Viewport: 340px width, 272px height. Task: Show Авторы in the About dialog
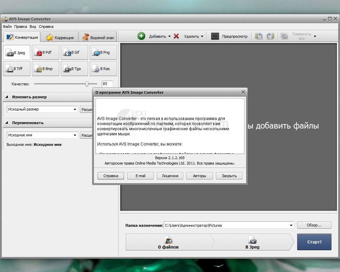click(x=200, y=176)
